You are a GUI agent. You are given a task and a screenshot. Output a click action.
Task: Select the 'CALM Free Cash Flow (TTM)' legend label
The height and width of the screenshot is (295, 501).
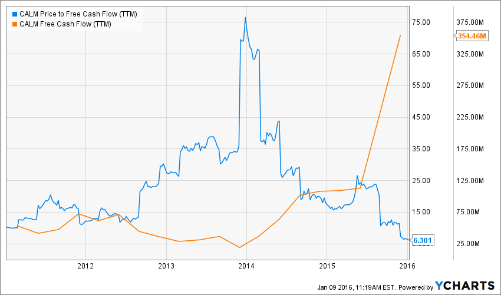coord(65,24)
